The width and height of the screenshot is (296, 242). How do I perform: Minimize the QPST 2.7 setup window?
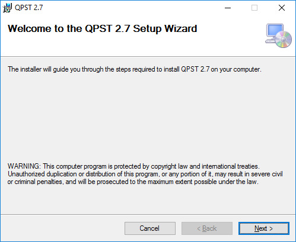(228, 8)
